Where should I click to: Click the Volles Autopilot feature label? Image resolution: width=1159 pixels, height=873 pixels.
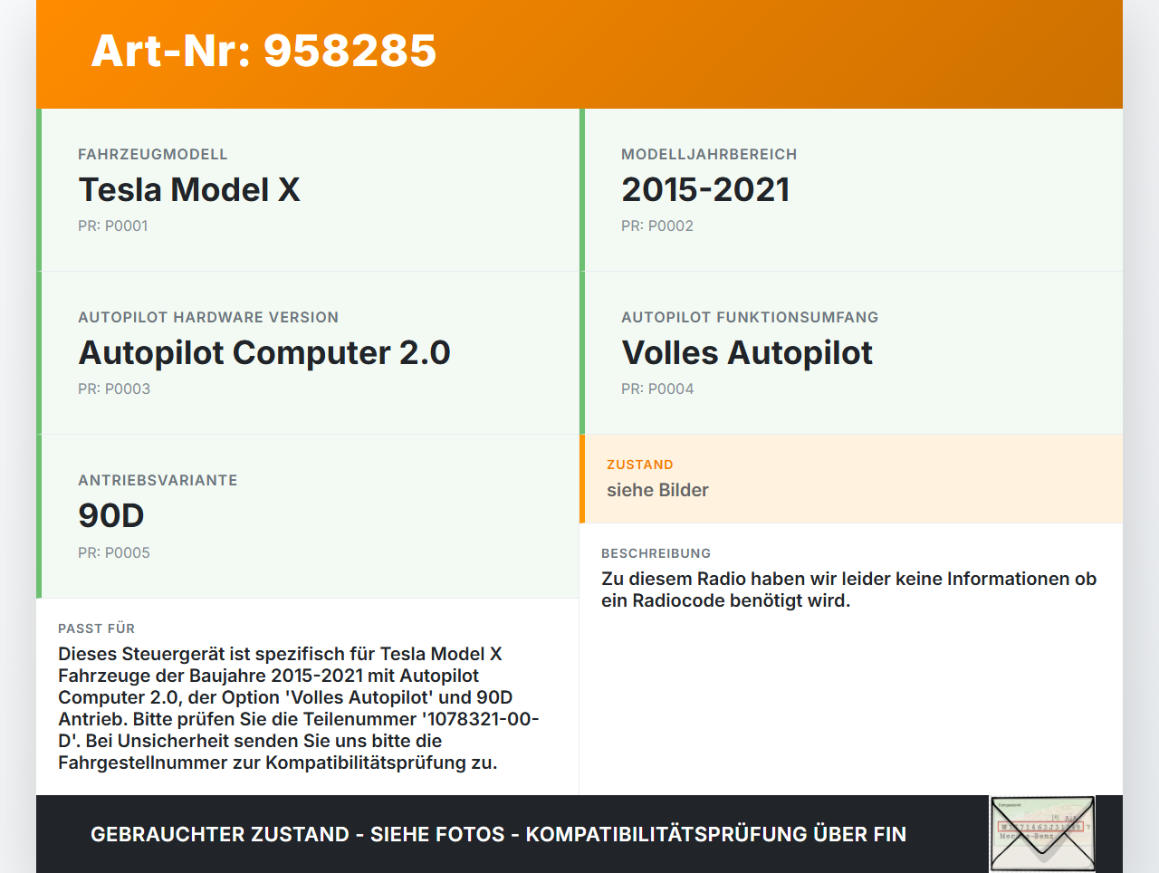pos(747,352)
